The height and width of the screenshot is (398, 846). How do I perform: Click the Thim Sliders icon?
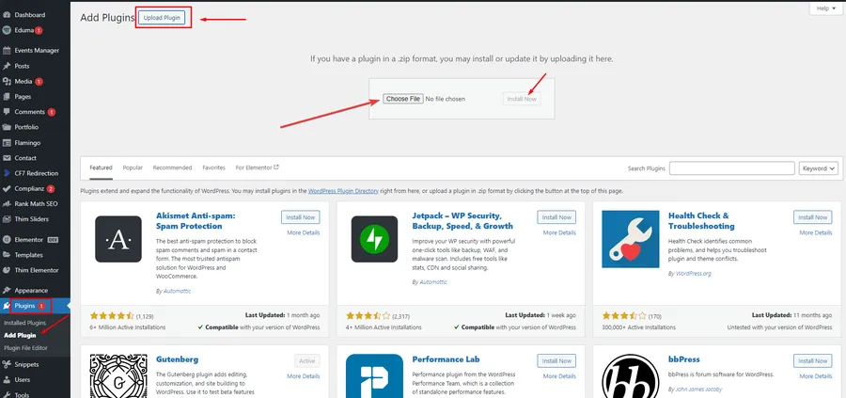click(7, 219)
